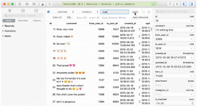Click the from_user_id value 8303
The height and width of the screenshot is (106, 197).
101,73
